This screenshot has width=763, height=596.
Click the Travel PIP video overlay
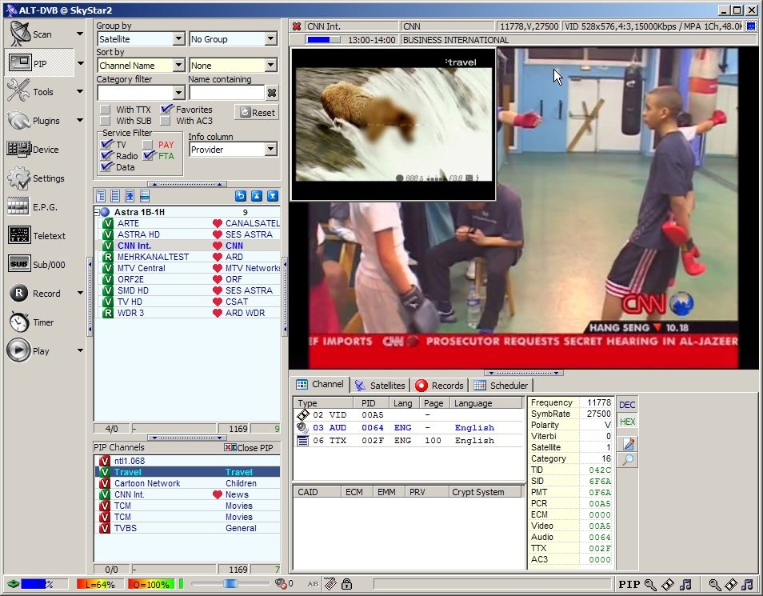click(x=393, y=124)
